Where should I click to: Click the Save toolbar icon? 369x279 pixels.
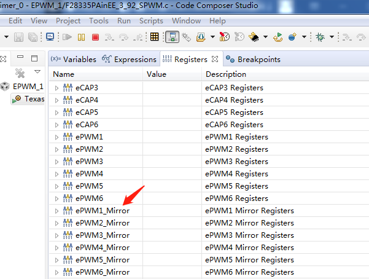[x=18, y=37]
